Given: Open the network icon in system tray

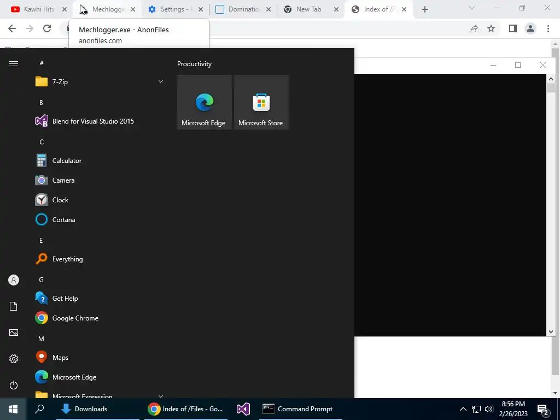Looking at the screenshot, I should (476, 409).
